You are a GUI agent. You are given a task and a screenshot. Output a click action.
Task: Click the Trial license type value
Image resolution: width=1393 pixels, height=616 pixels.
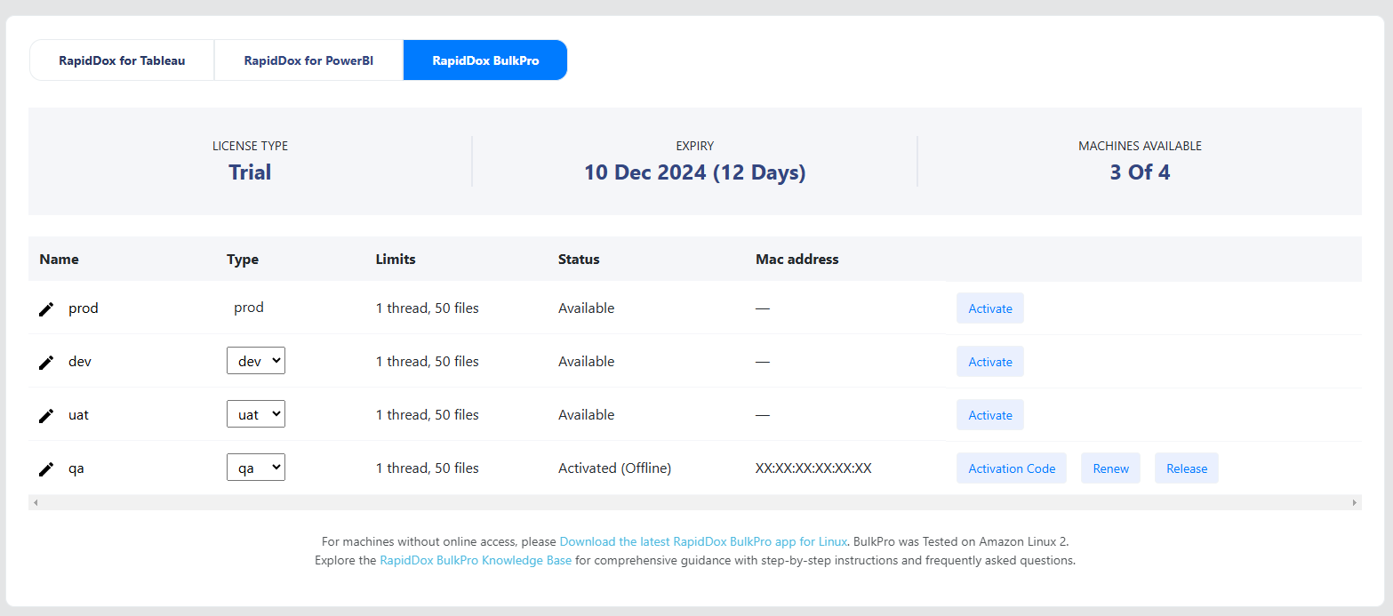(250, 172)
